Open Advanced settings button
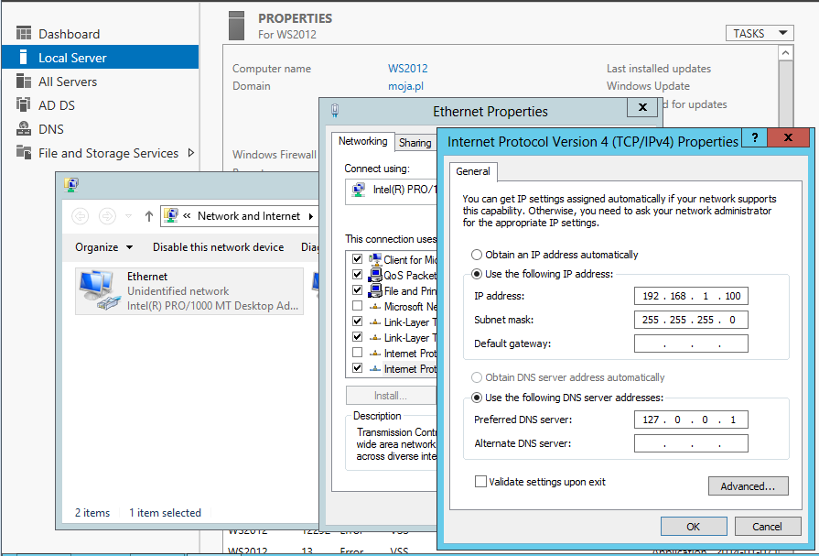 tap(748, 485)
